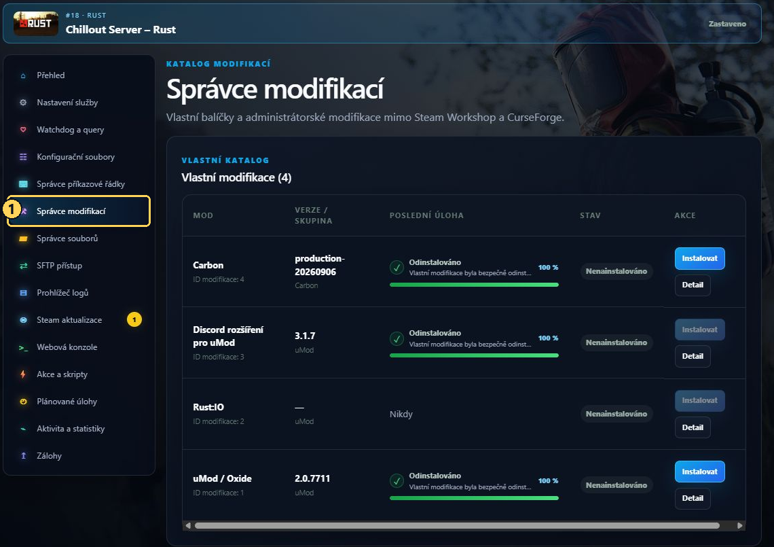Click the folder icon for Správce souborů
Screen dimensions: 774x547
click(x=22, y=239)
